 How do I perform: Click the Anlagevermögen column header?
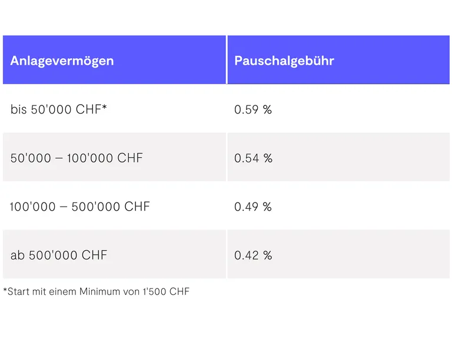[x=62, y=61]
